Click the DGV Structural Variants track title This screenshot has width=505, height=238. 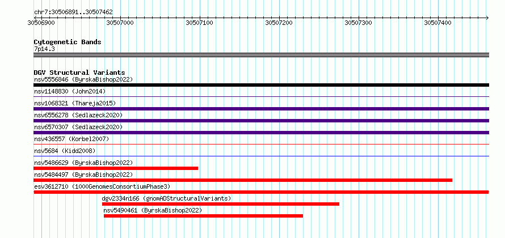(x=79, y=73)
